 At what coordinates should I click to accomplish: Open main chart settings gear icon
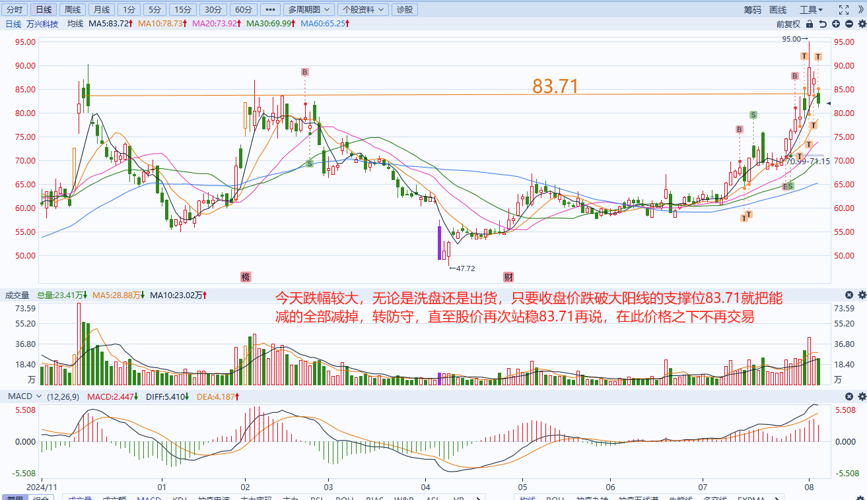click(x=862, y=24)
